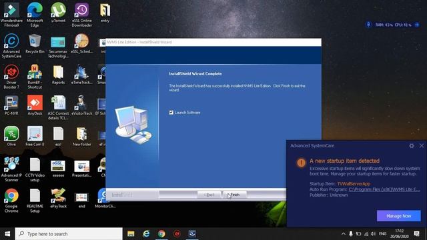Launch AnyDesk from desktop

35,105
